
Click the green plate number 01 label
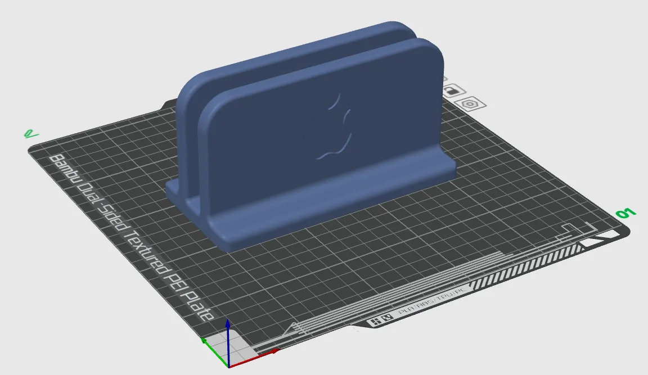tap(625, 214)
